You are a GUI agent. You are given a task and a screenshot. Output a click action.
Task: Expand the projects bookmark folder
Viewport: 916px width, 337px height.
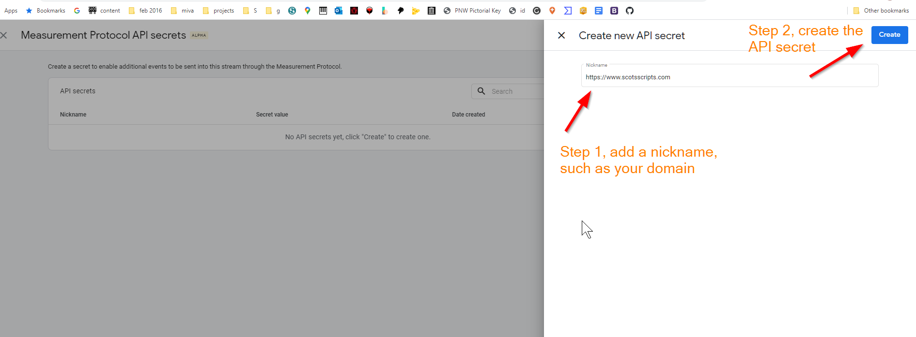click(x=218, y=11)
